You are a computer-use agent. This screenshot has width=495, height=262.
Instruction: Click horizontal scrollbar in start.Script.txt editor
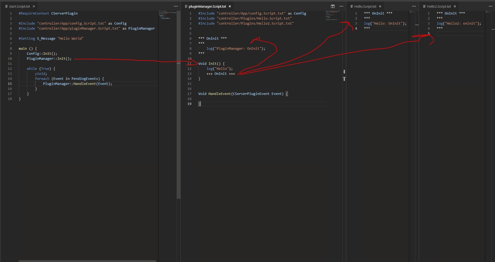[x=87, y=261]
